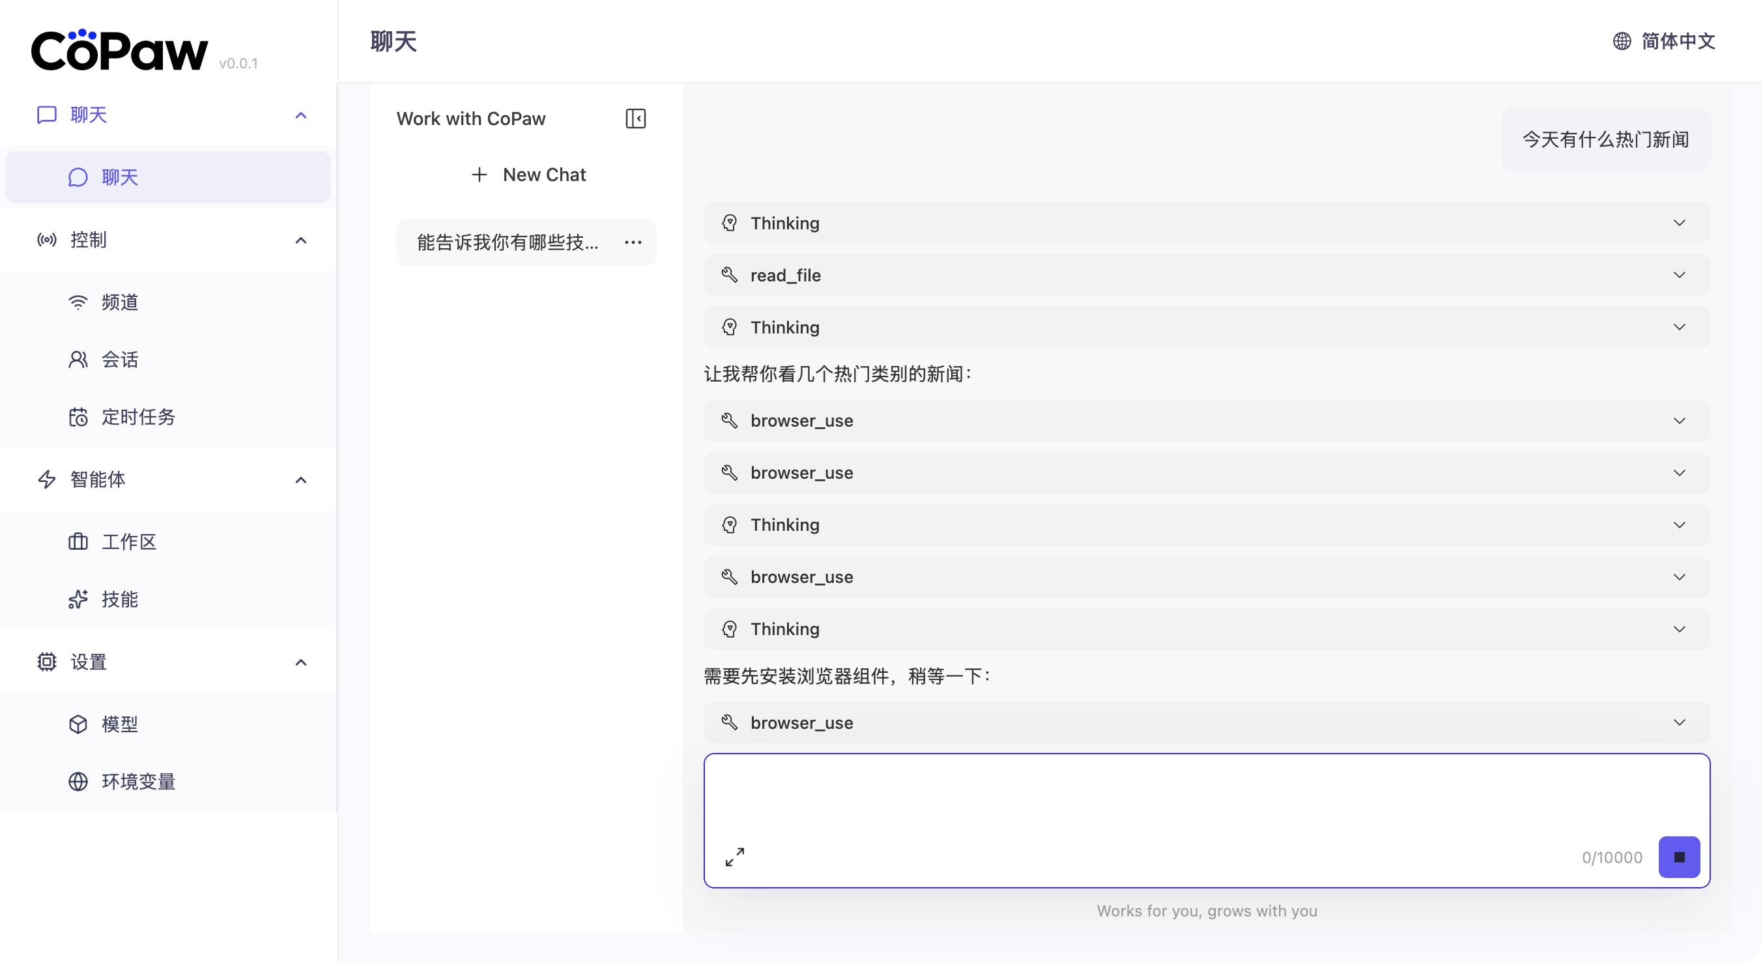Collapse the chat list sidebar panel icon
This screenshot has width=1763, height=964.
[635, 119]
